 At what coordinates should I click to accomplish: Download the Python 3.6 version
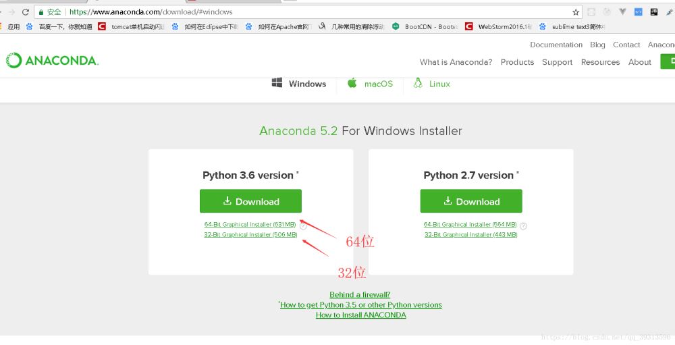[x=250, y=201]
